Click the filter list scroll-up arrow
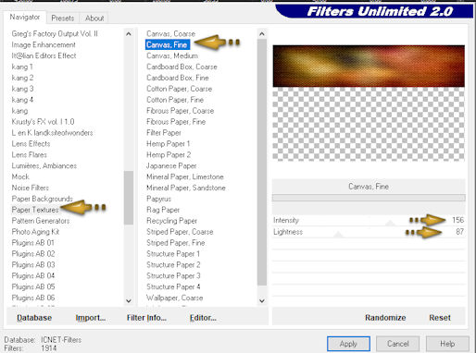This screenshot has width=476, height=353. [262, 34]
